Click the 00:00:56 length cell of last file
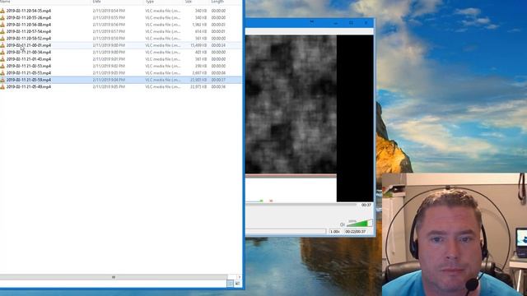527x296 pixels. (218, 86)
